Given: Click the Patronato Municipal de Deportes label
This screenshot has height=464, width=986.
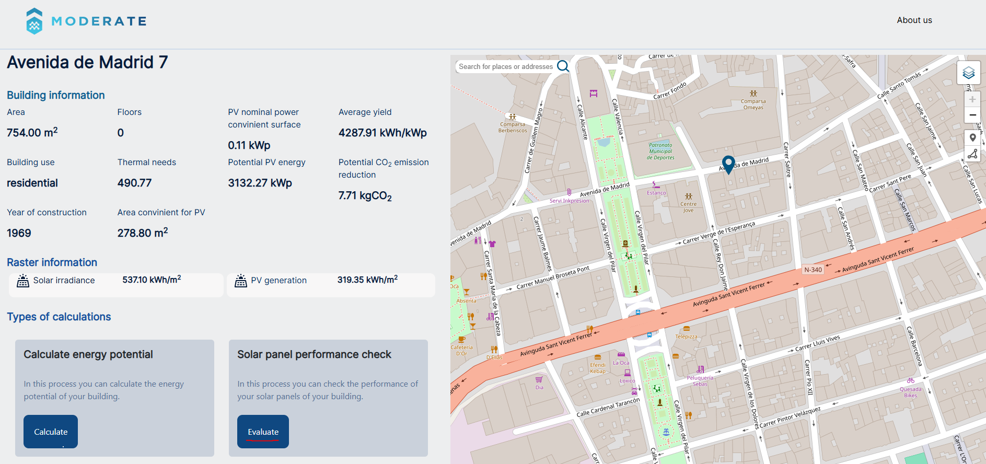Looking at the screenshot, I should click(660, 151).
